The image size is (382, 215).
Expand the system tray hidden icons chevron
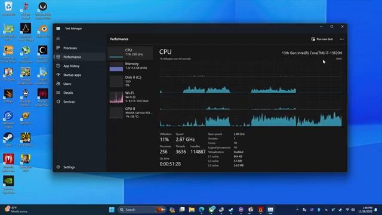click(297, 210)
